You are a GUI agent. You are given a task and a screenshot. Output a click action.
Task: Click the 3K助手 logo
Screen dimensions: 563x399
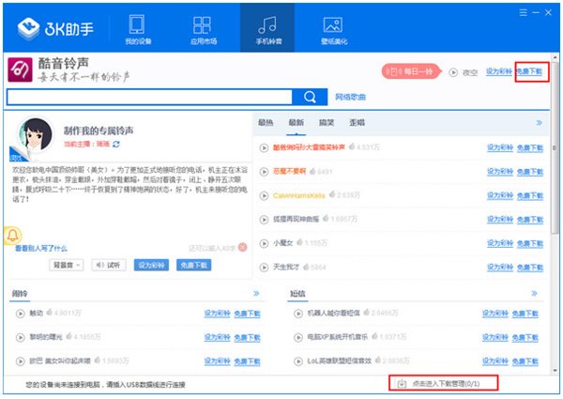55,29
